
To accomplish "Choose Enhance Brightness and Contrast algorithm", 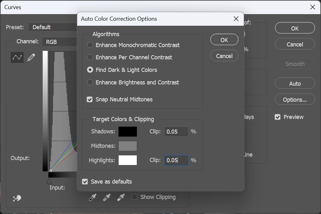I will (90, 83).
